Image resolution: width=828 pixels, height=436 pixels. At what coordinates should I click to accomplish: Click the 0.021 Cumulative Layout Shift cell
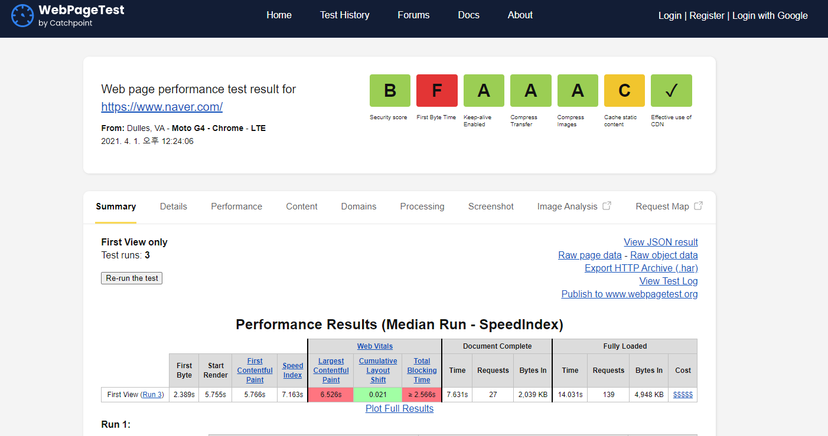coord(378,395)
